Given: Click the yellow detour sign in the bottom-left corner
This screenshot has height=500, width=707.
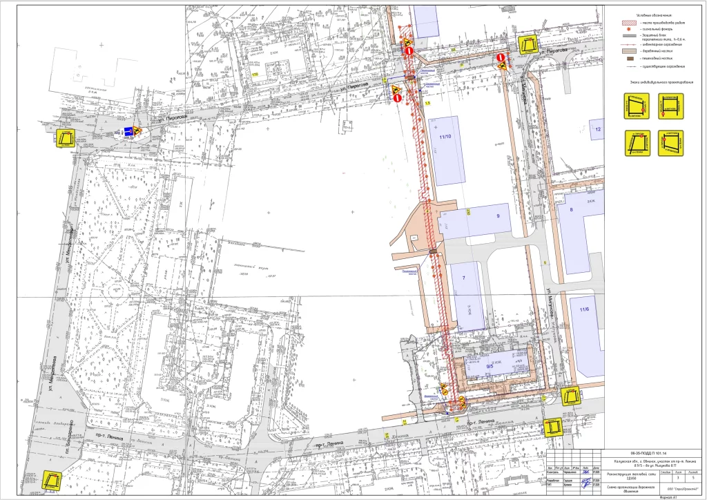Looking at the screenshot, I should click(x=52, y=480).
